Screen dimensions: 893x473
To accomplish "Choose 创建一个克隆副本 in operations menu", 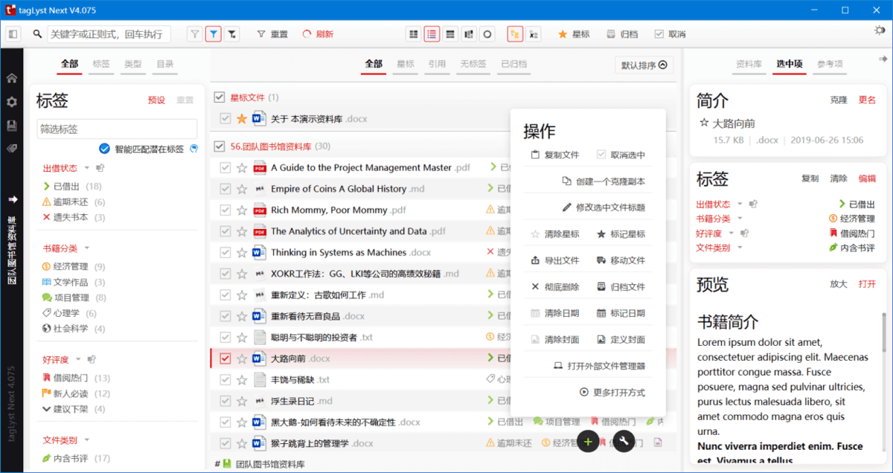I will point(604,181).
